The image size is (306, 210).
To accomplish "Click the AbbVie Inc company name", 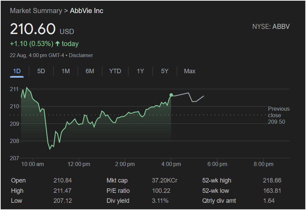I will 87,11.
